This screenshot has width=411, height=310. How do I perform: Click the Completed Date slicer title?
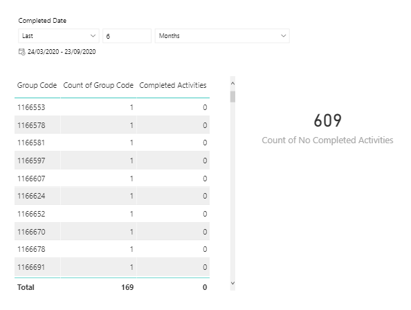42,21
